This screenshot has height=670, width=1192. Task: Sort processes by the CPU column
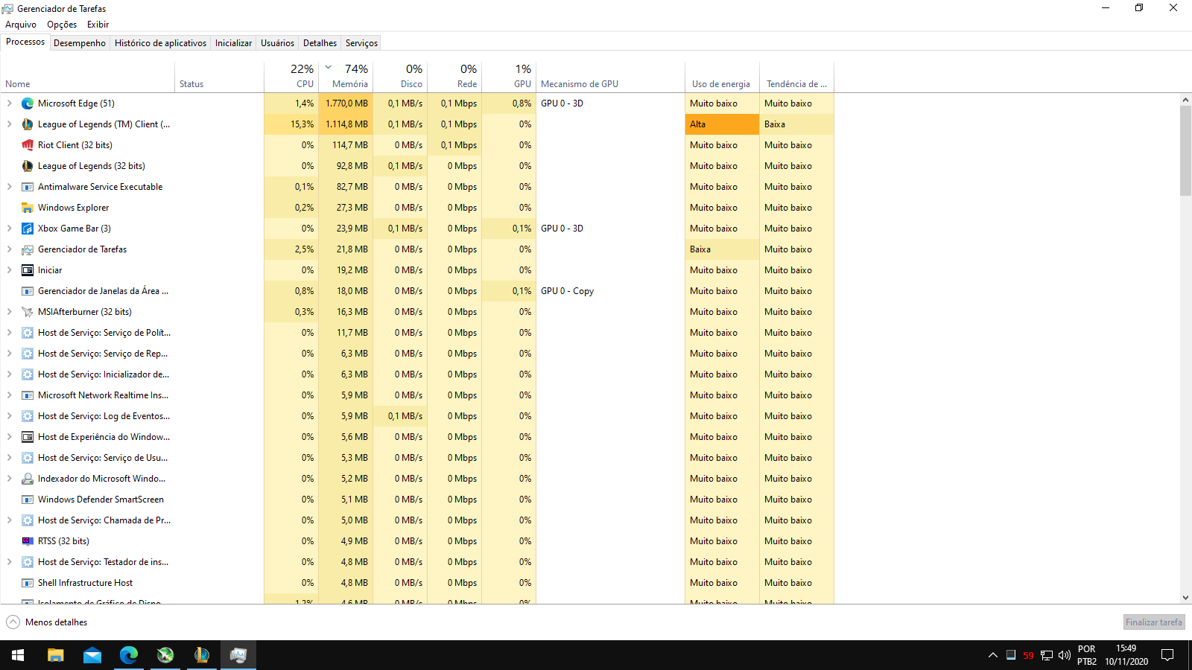(291, 77)
